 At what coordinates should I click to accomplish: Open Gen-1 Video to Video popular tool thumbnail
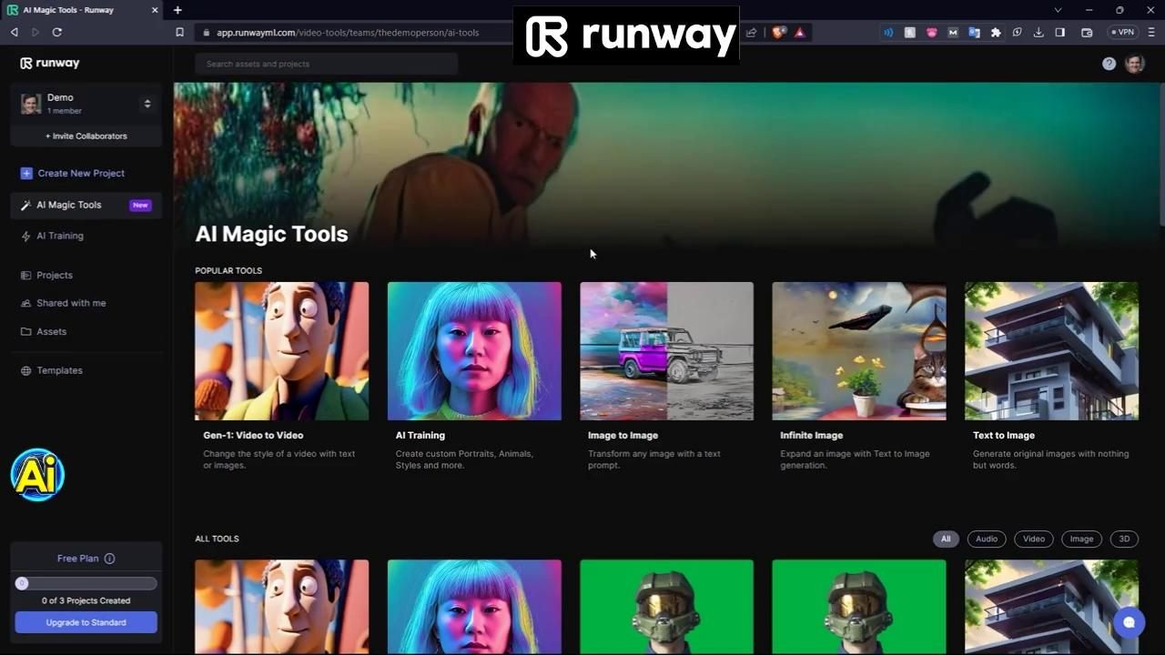point(282,350)
